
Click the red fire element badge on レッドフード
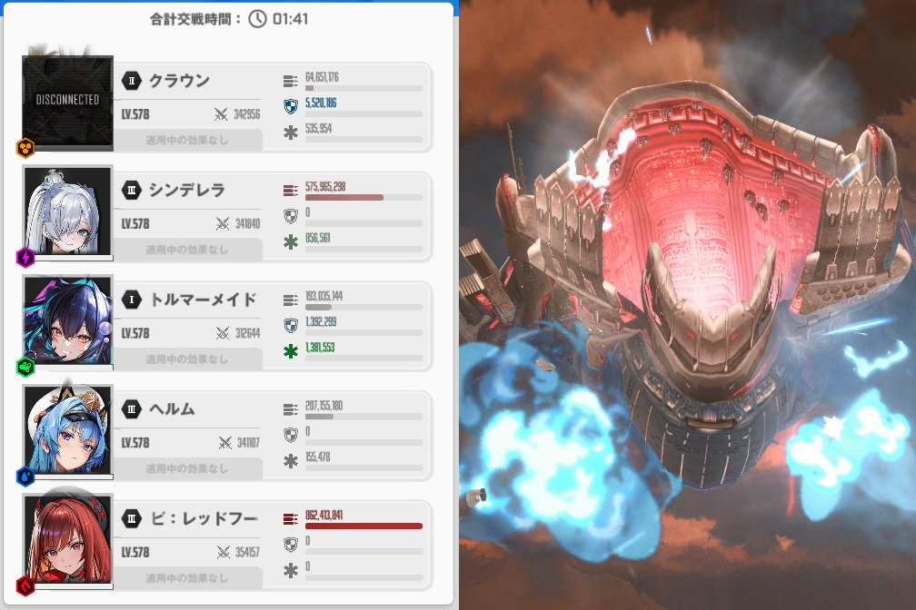tap(25, 585)
